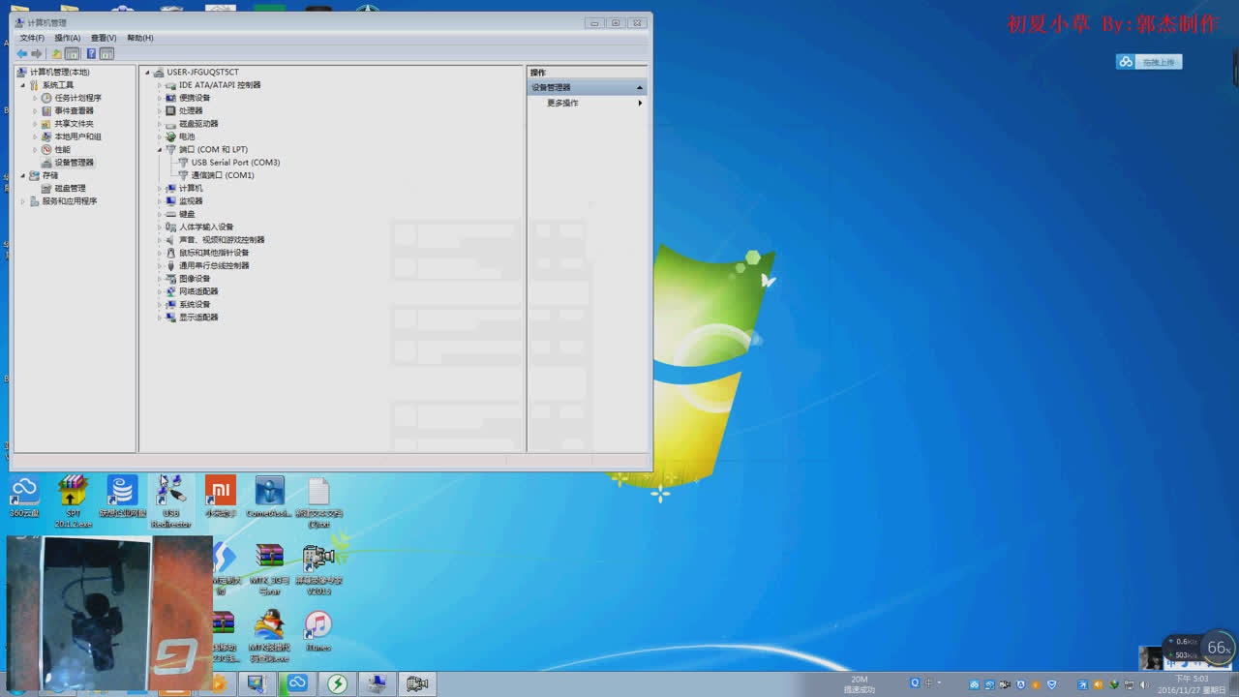Select 设备管理器 in the left tree

74,163
